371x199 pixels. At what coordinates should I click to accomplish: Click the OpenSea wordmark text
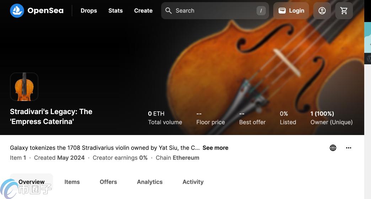45,11
